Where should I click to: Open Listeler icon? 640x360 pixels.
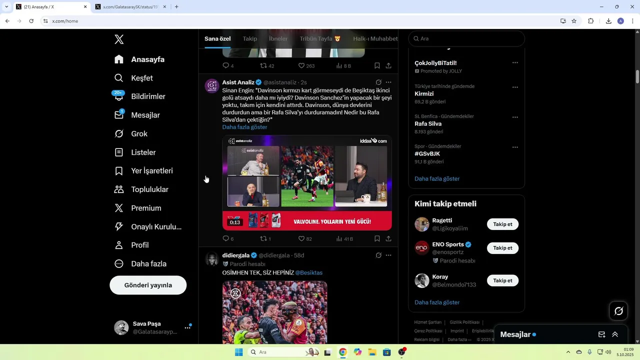click(x=119, y=152)
